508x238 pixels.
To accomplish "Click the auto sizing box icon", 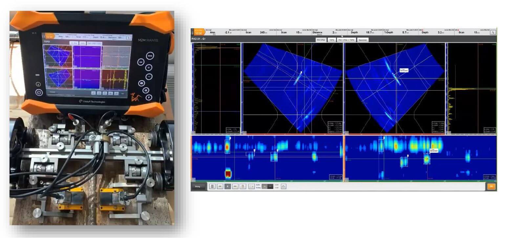I will tap(252, 186).
